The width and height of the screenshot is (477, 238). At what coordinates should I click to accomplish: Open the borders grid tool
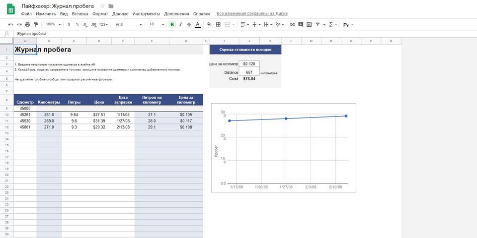[x=219, y=24]
